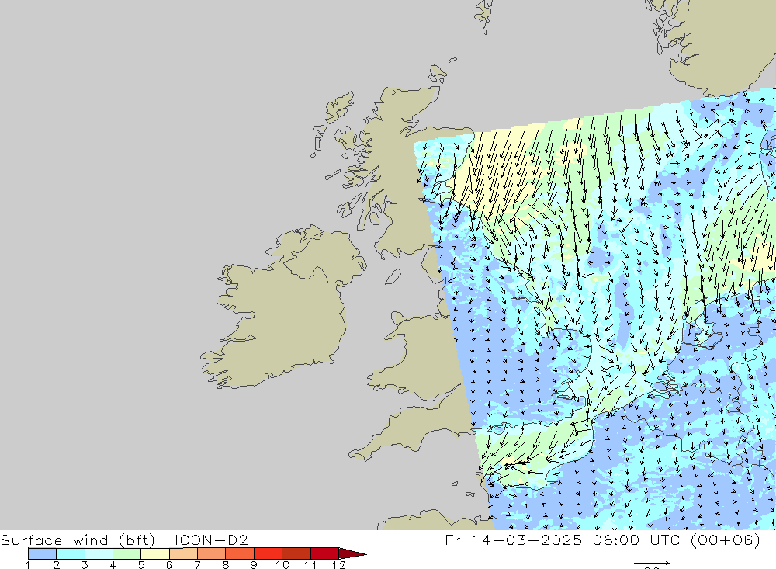The width and height of the screenshot is (776, 569).
Task: Click the 'ICON-D2' model label
Action: [x=211, y=540]
